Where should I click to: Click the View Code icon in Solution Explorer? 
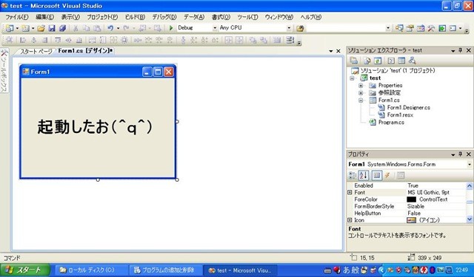point(391,61)
